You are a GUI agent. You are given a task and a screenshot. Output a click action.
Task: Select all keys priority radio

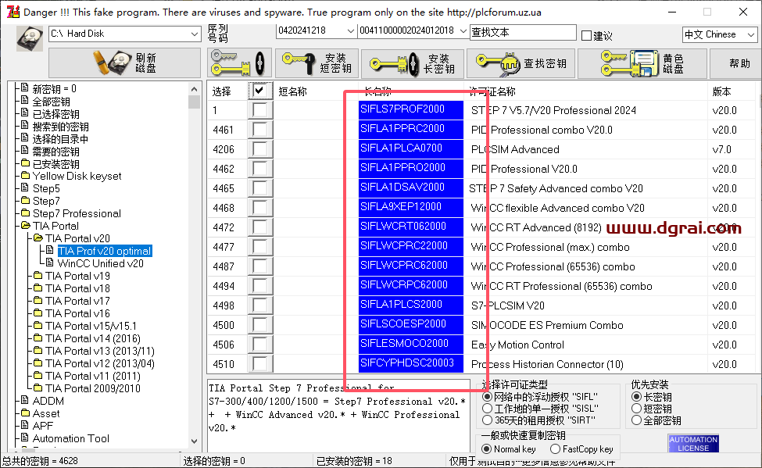[637, 420]
